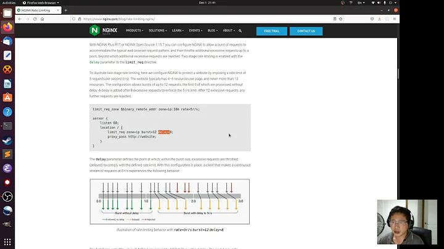Go back using the browser back arrow
The height and width of the screenshot is (249, 444).
tap(20, 19)
